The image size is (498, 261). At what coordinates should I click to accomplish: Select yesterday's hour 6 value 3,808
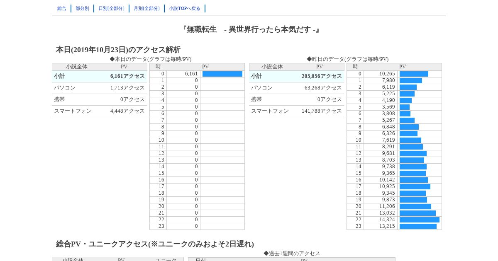click(388, 114)
